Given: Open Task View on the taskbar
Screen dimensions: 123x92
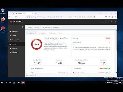Looking at the screenshot, I should click(x=10, y=83).
